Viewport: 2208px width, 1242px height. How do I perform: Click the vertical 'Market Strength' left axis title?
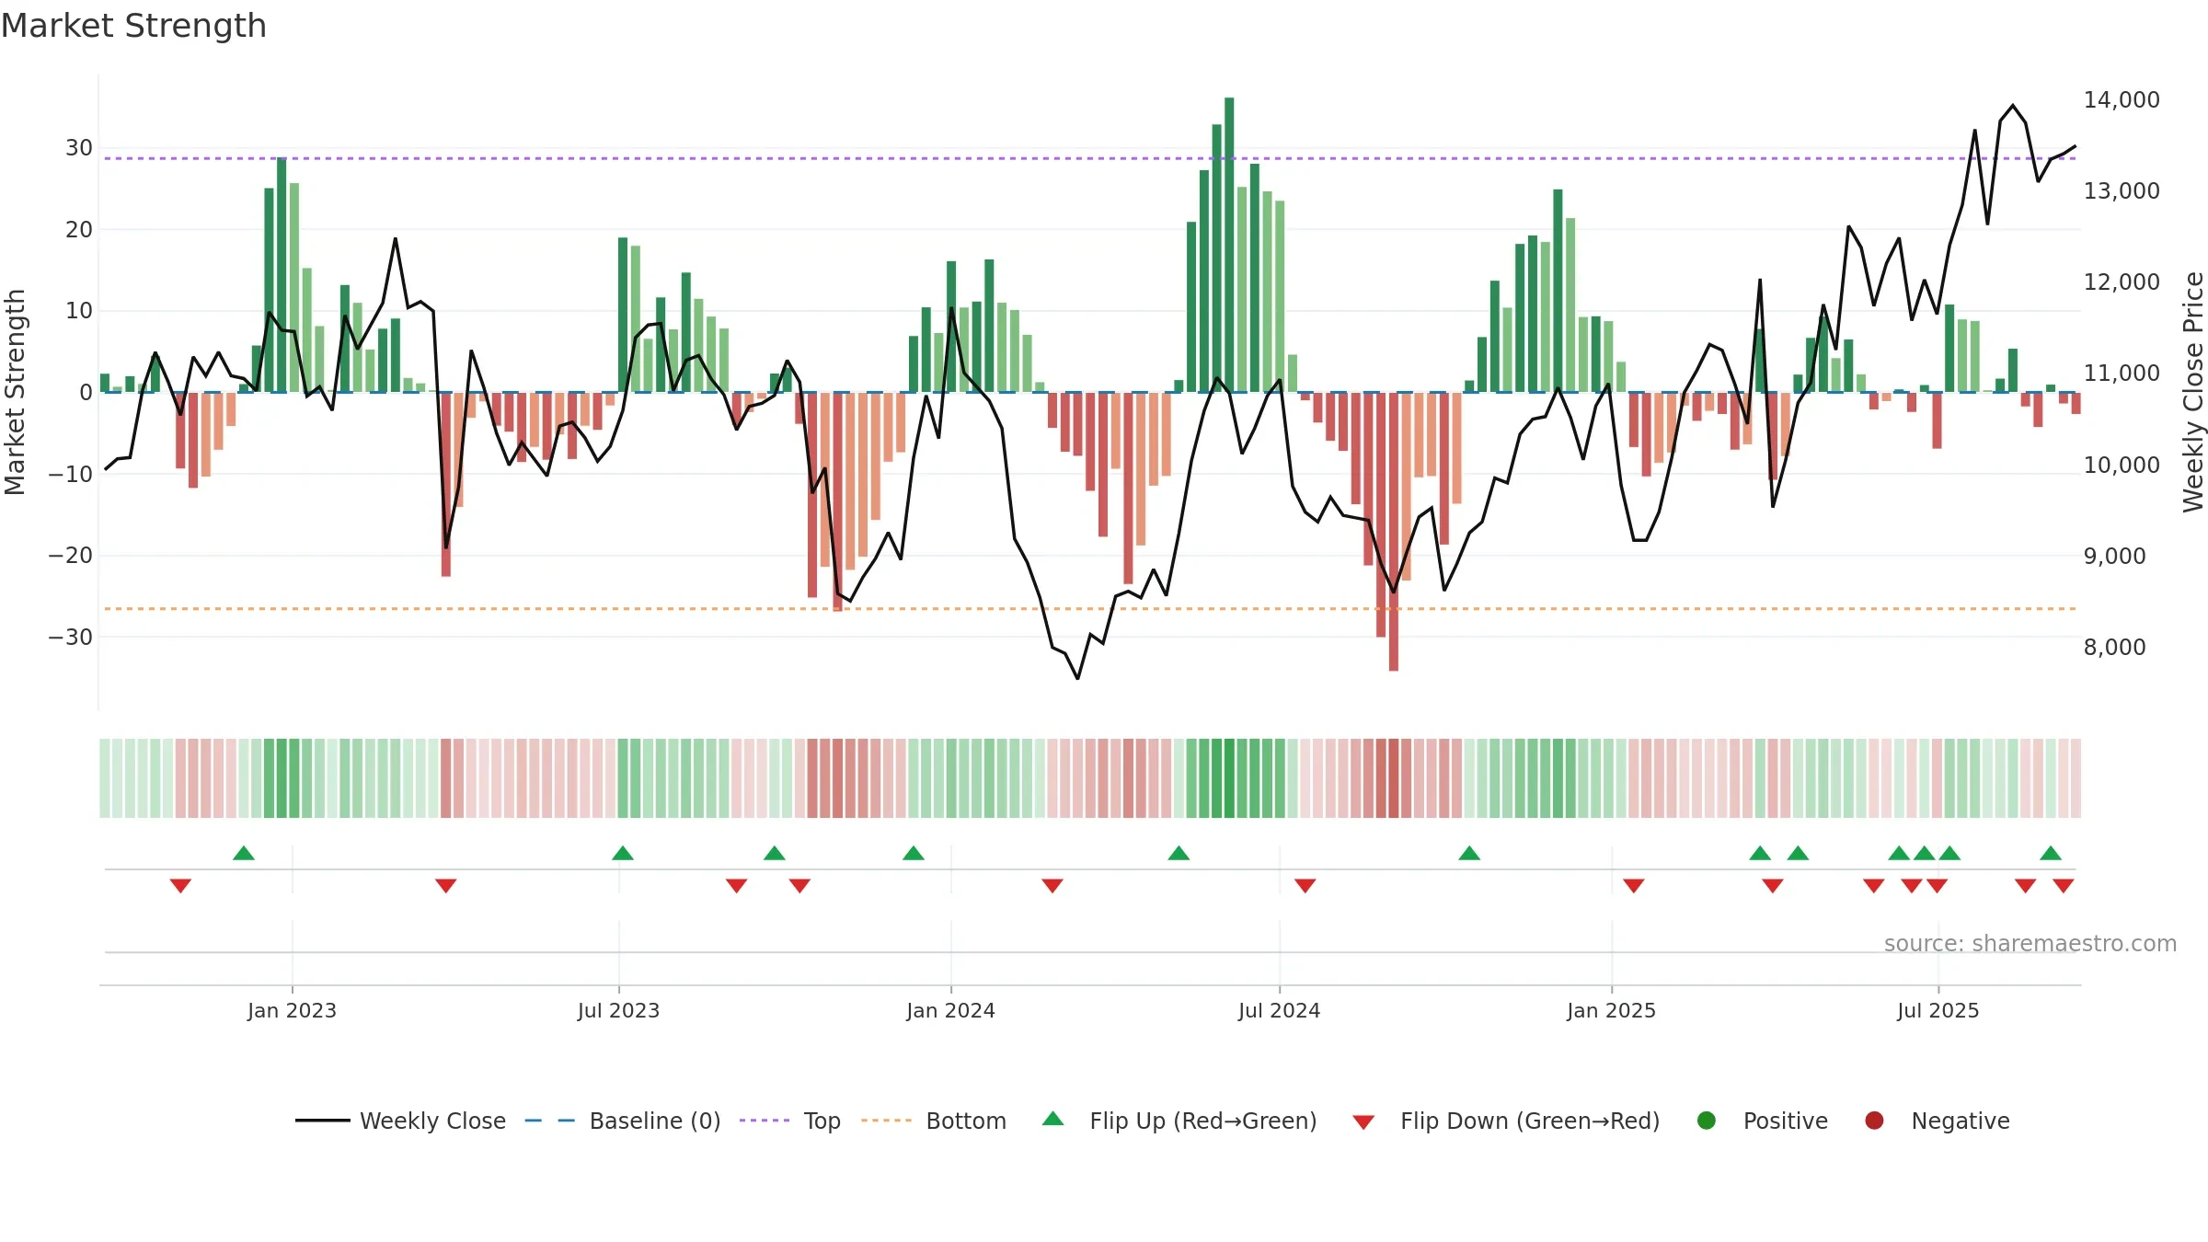coord(15,392)
